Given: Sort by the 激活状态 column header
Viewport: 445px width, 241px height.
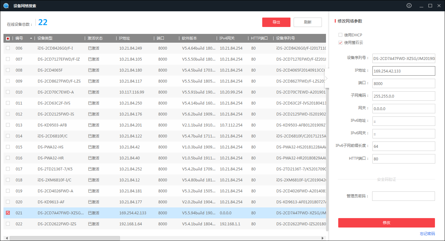Looking at the screenshot, I should tap(95, 38).
